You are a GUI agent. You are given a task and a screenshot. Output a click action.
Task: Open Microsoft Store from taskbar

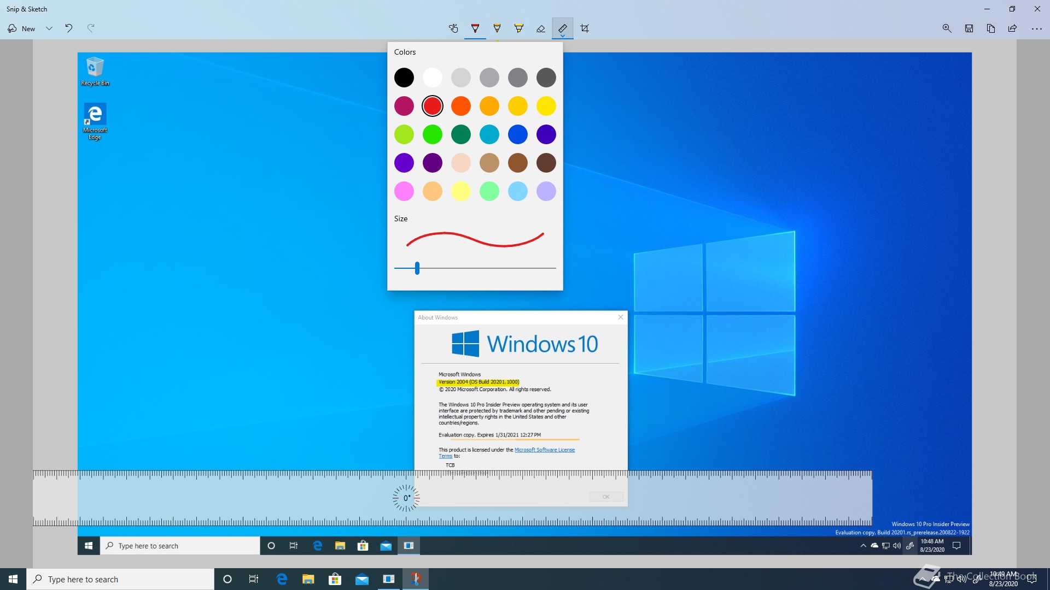[x=335, y=579]
